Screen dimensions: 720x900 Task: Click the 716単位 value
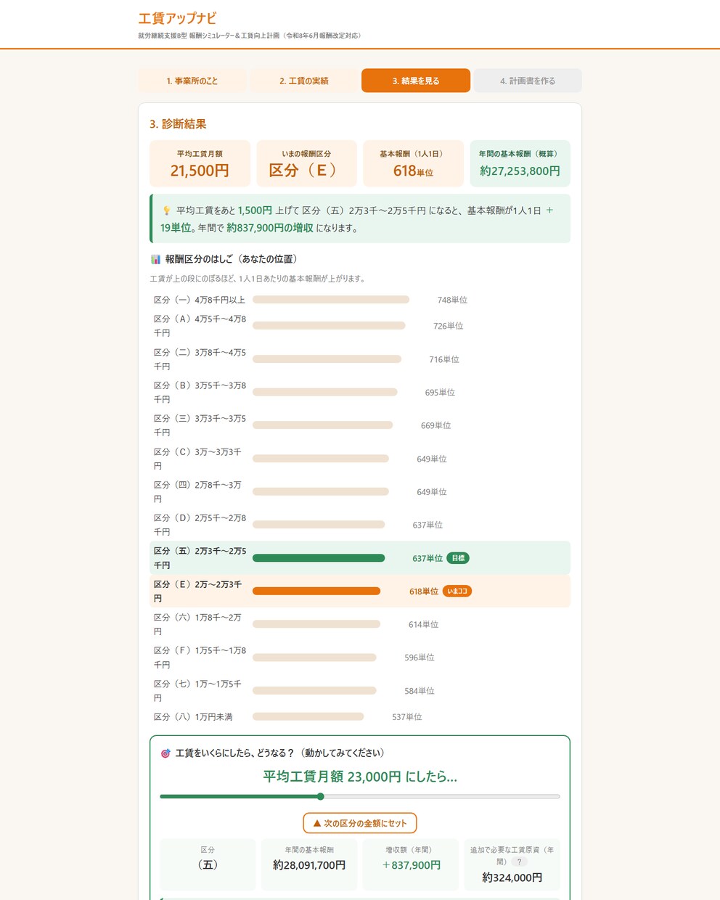pos(444,359)
